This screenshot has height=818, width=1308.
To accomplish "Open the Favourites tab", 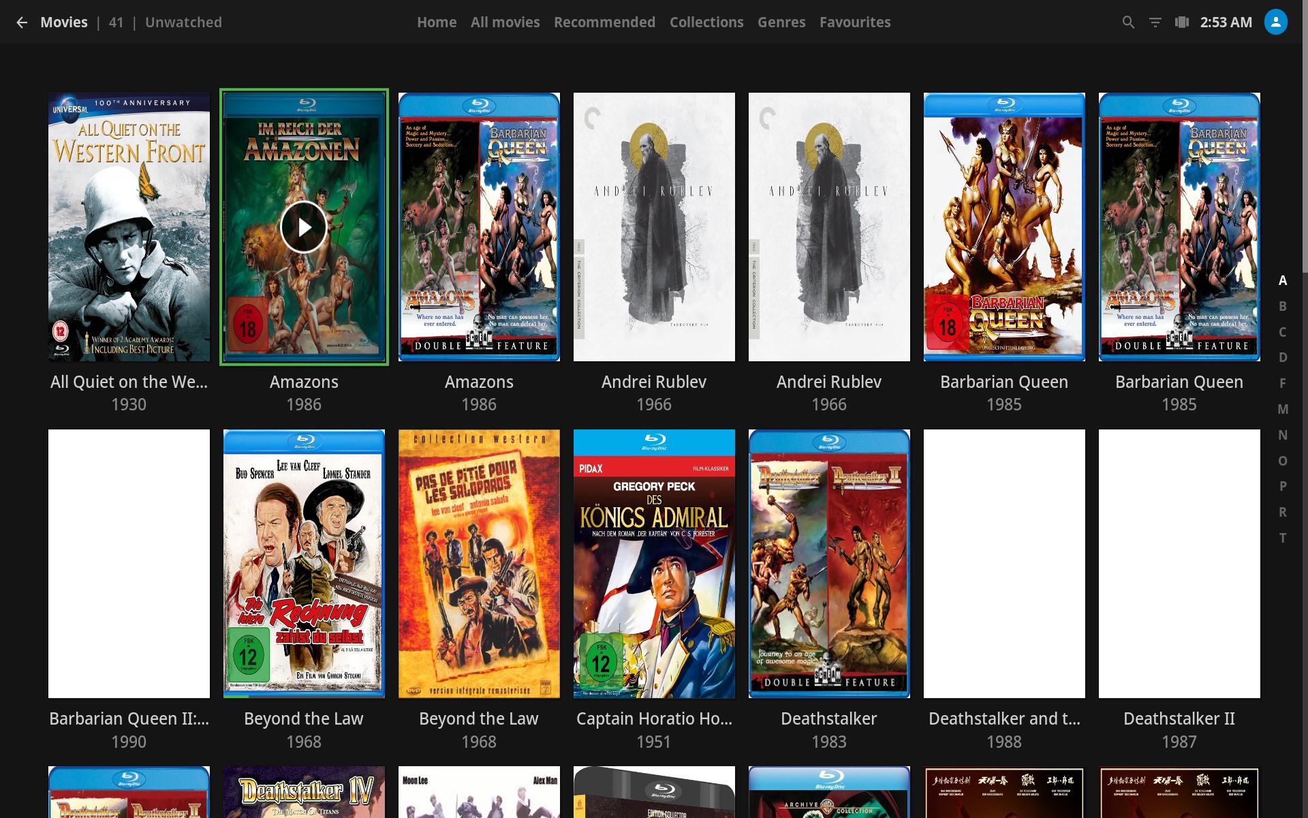I will 855,22.
